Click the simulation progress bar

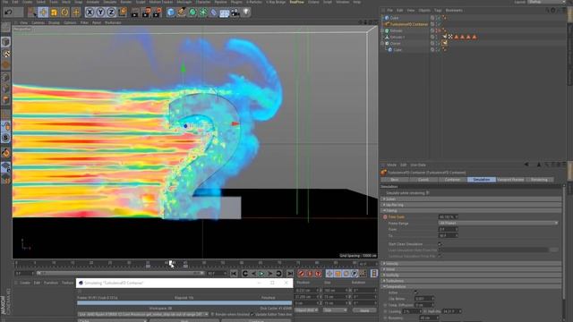coord(184,302)
